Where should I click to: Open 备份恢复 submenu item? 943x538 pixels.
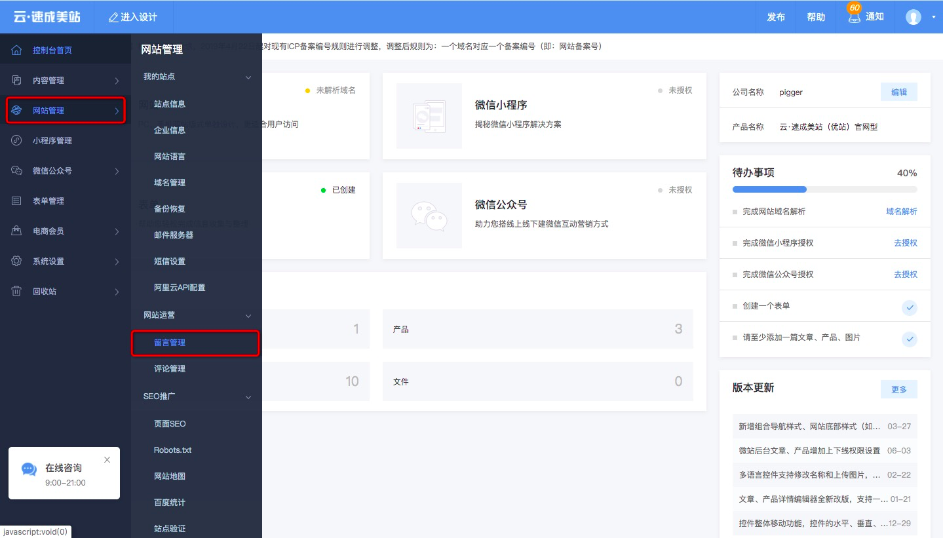170,209
